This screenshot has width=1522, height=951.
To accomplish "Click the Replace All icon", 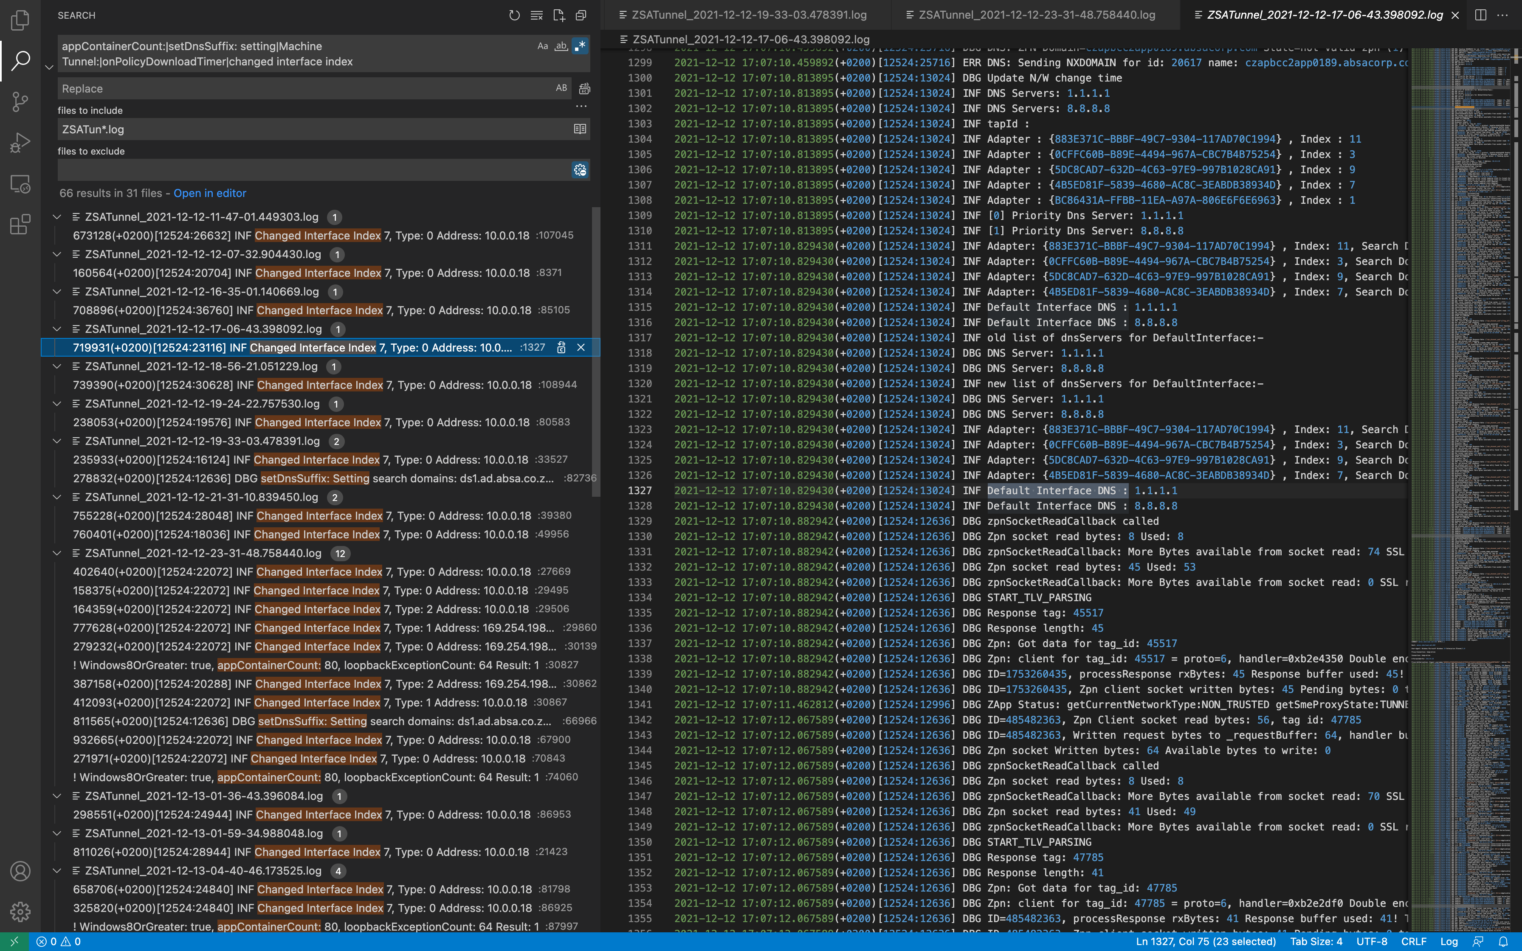I will 584,89.
